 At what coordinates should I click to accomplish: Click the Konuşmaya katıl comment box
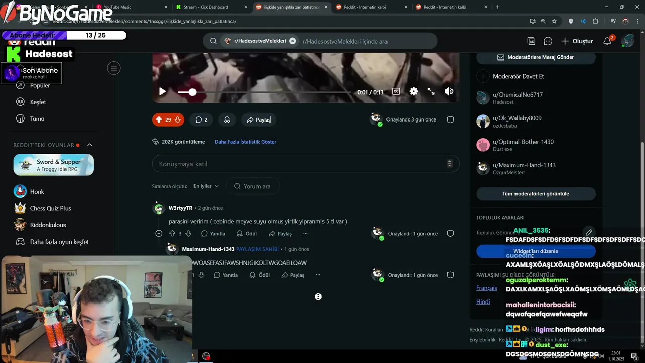[x=306, y=164]
